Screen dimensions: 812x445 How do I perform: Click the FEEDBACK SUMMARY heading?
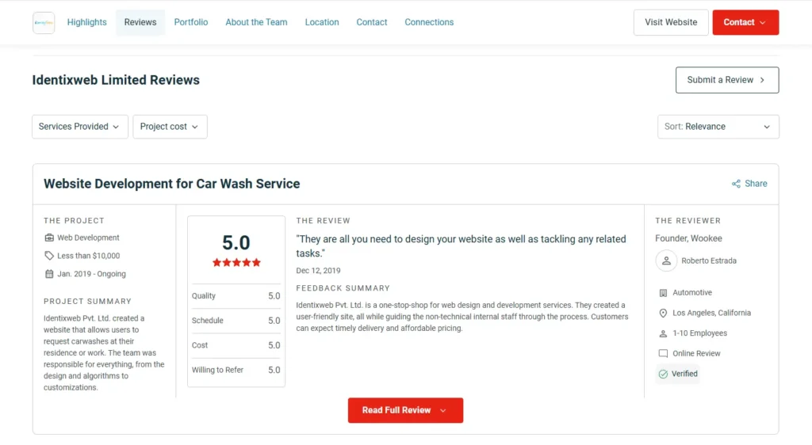343,288
